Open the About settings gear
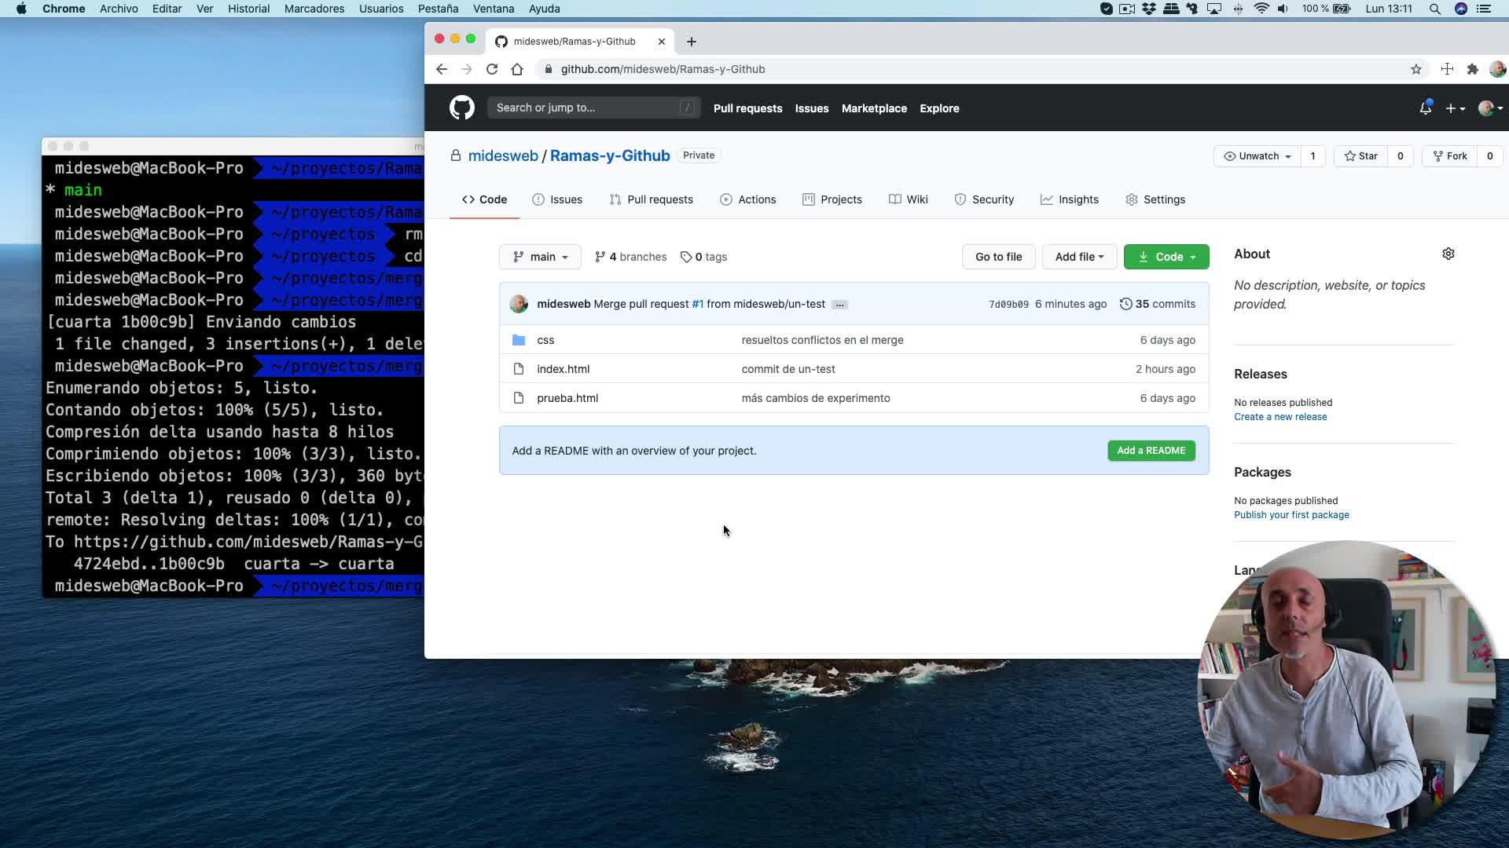The height and width of the screenshot is (848, 1509). point(1448,254)
